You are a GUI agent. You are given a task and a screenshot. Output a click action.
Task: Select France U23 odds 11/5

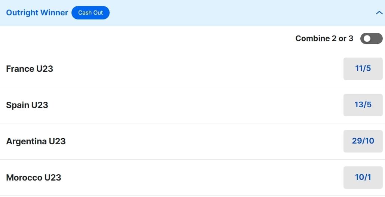point(363,69)
